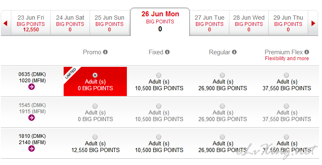This screenshot has width=322, height=165.
Task: Select Regular fare for 1810 flight
Action: 222,137
